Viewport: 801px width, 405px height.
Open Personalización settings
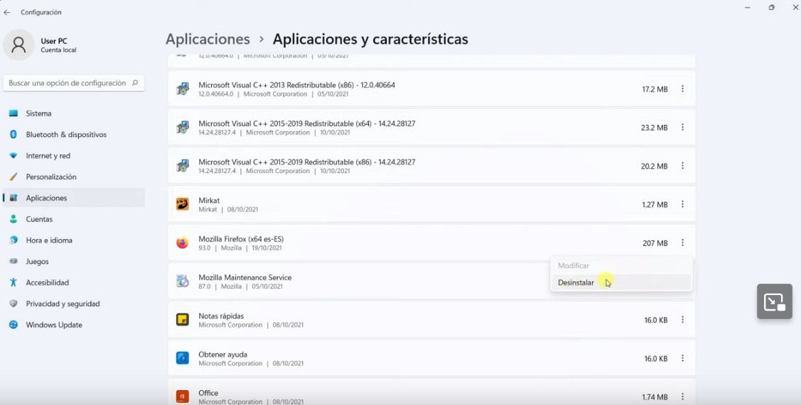(x=74, y=177)
